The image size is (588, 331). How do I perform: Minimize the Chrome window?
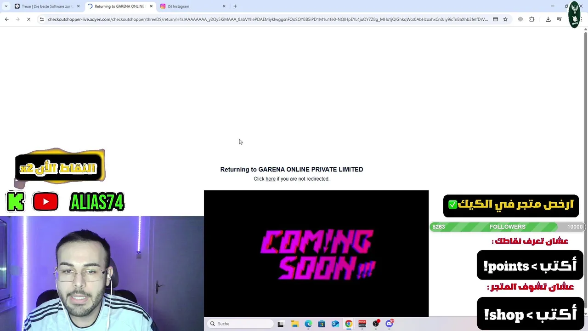tap(553, 6)
